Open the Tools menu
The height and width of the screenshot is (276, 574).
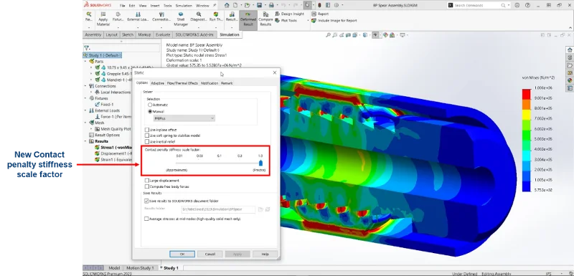pyautogui.click(x=168, y=6)
